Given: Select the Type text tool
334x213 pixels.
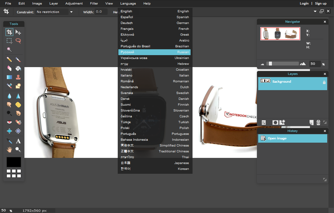Looking at the screenshot, I should coord(18,141).
